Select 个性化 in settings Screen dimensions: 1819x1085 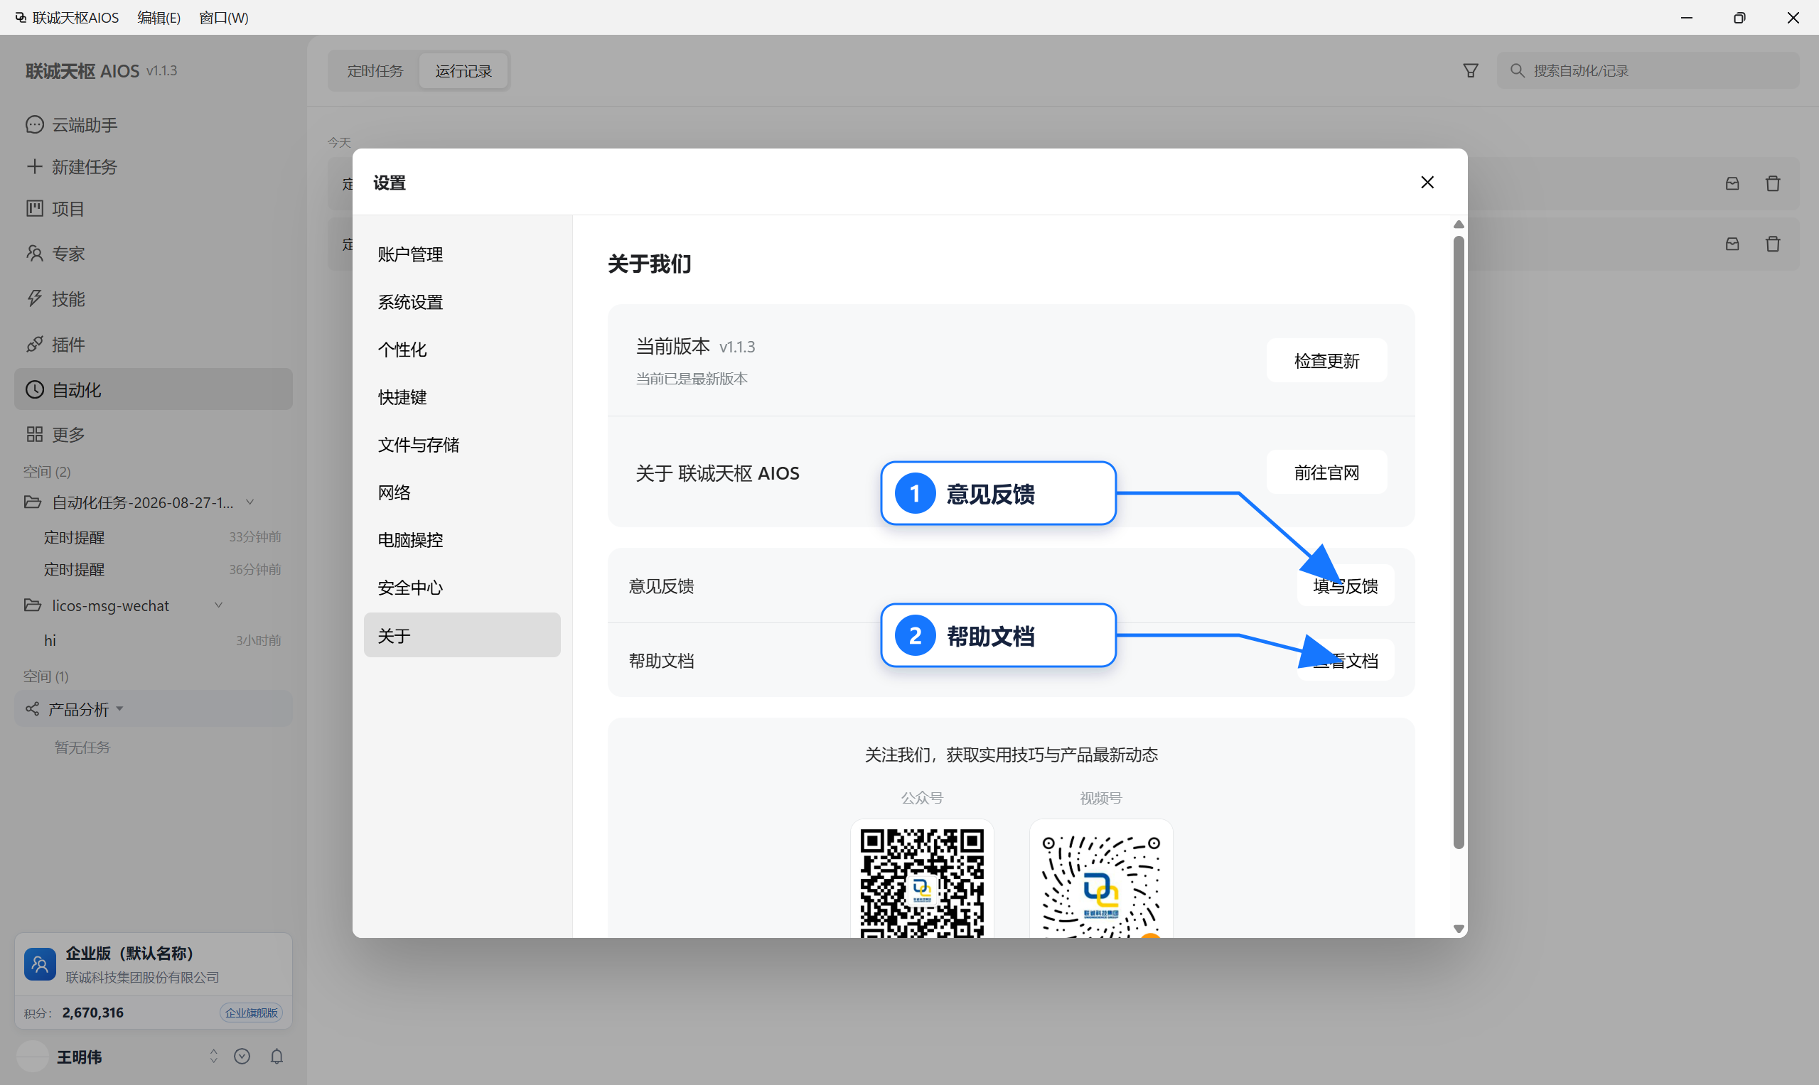461,350
